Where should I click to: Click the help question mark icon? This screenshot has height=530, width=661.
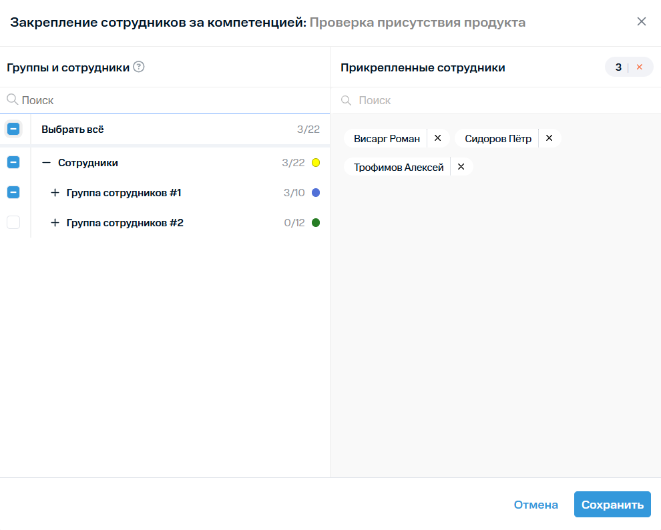click(x=139, y=67)
